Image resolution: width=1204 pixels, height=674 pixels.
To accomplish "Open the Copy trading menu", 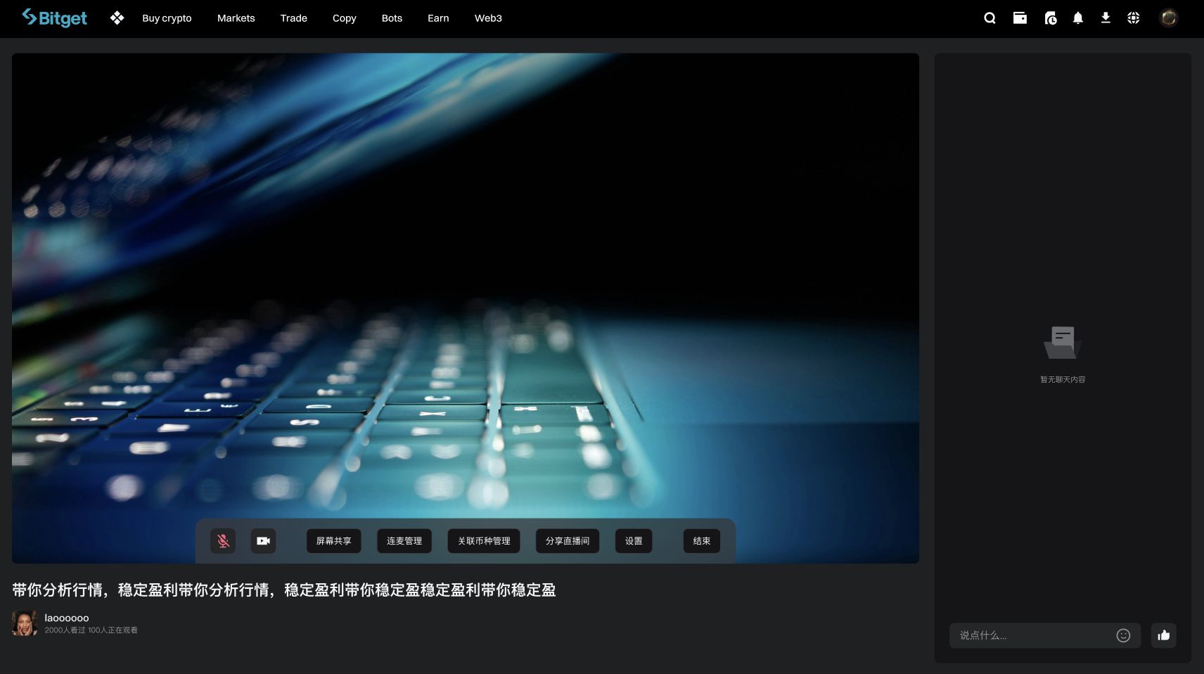I will point(344,18).
